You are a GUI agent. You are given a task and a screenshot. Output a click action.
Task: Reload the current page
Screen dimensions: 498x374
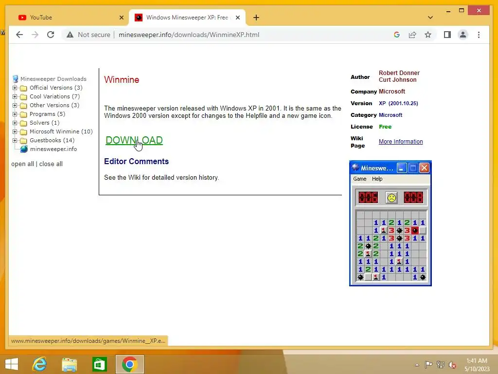click(x=51, y=35)
